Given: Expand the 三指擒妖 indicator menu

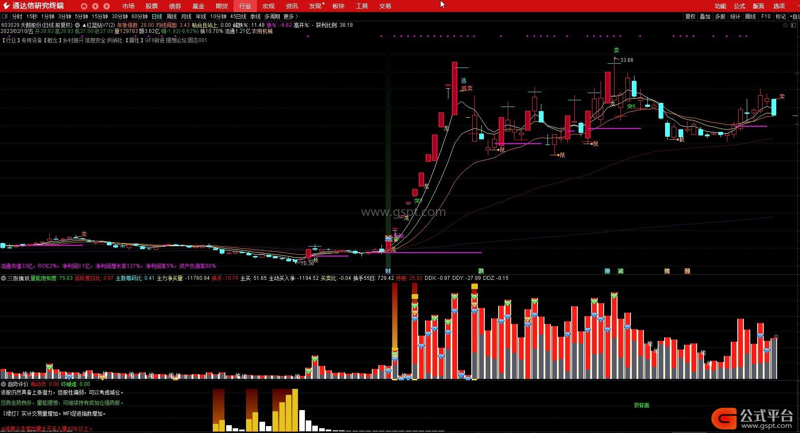Looking at the screenshot, I should coord(3,278).
